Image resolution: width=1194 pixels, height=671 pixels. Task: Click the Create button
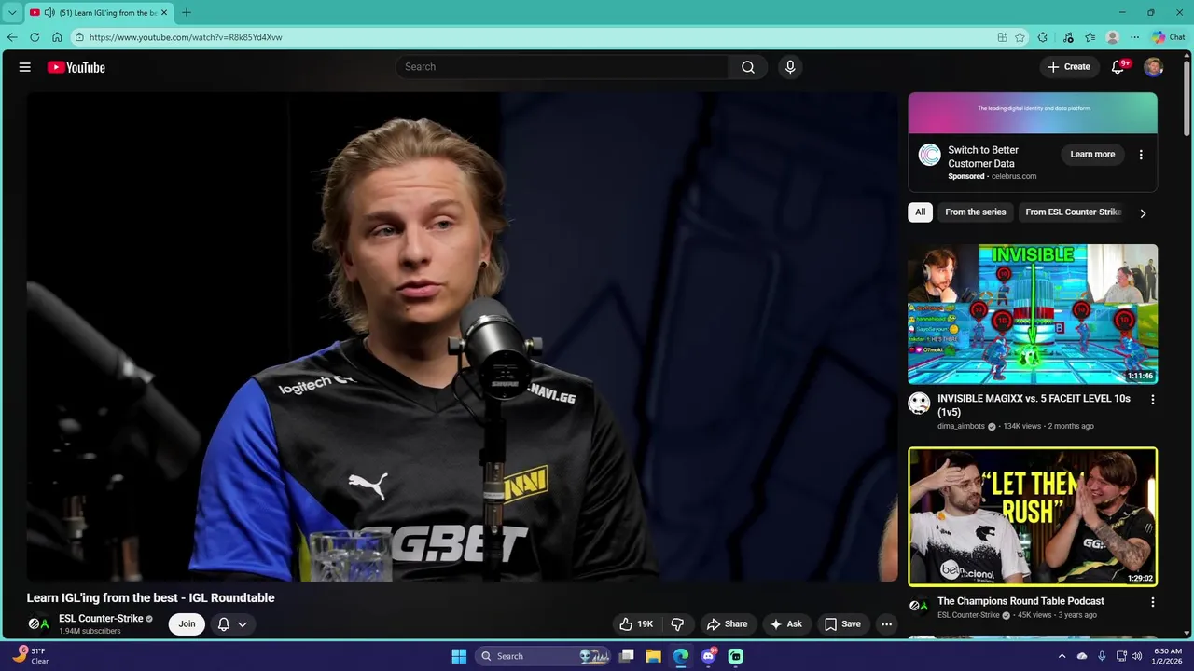(x=1068, y=67)
